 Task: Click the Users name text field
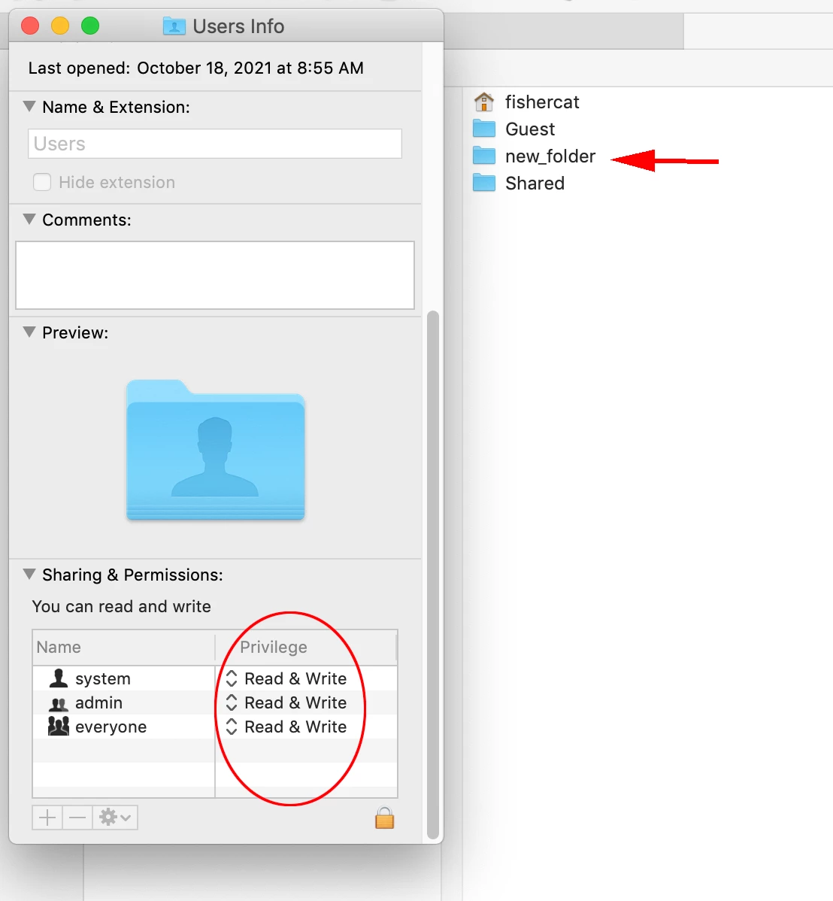[x=215, y=144]
